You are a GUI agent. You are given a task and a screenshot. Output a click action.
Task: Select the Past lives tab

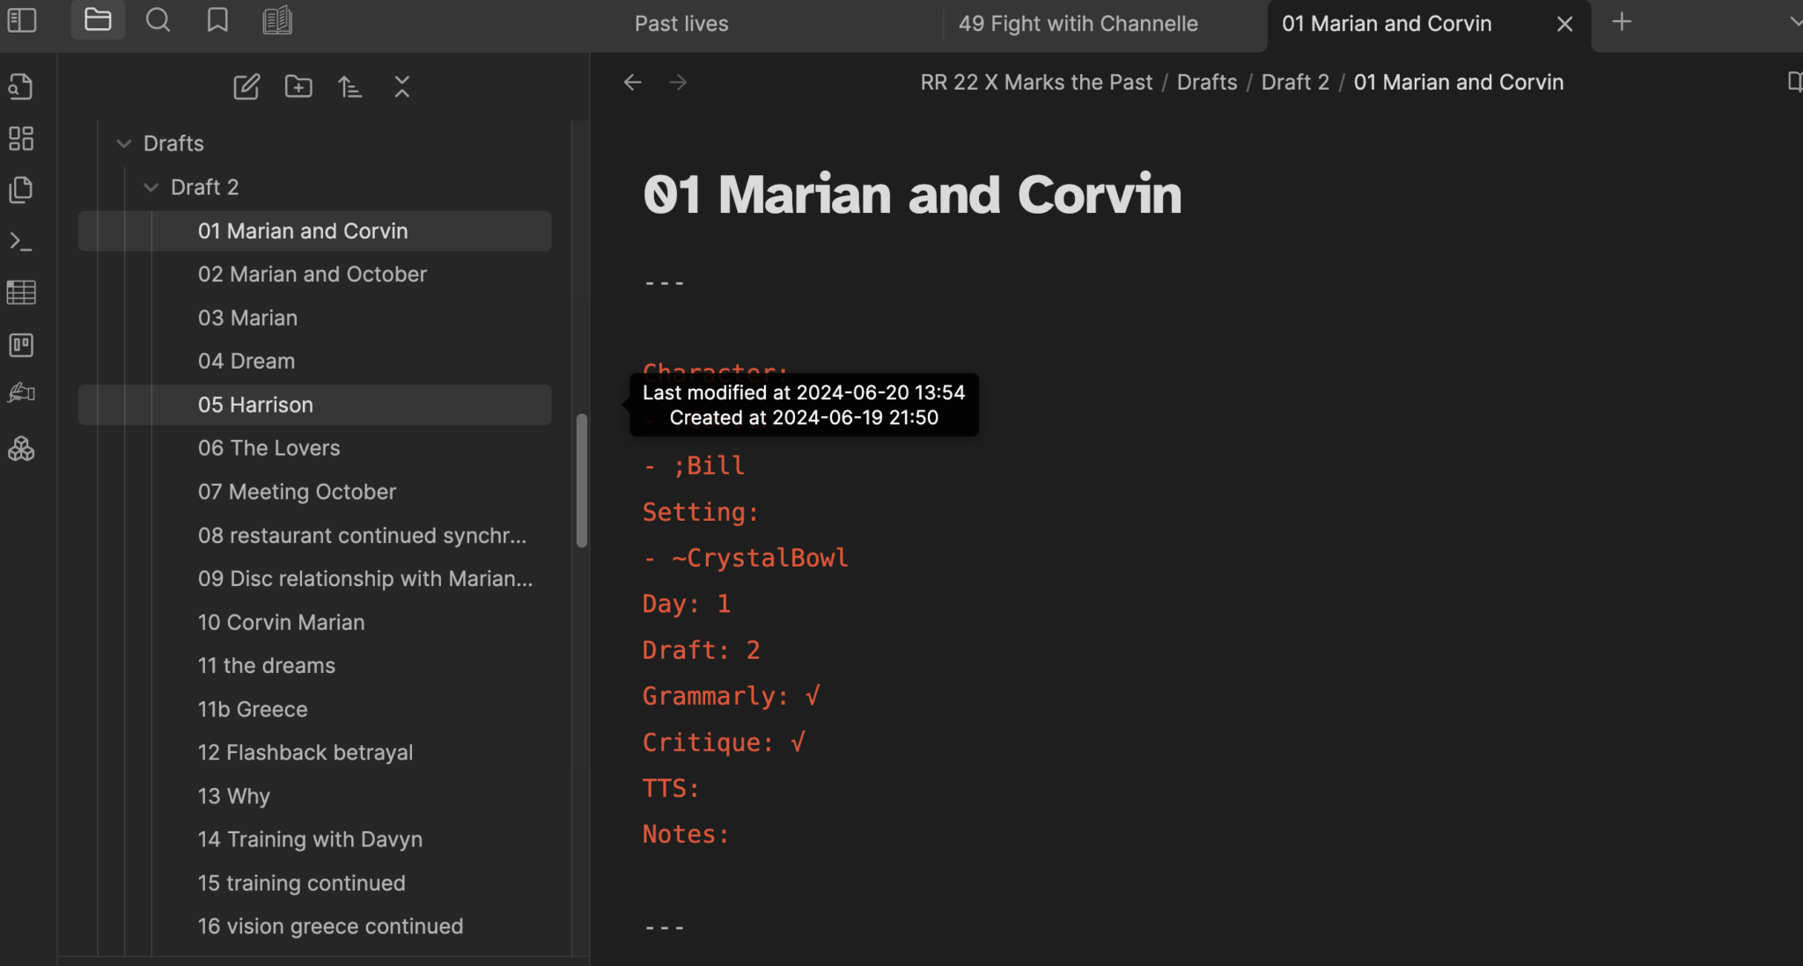[681, 24]
